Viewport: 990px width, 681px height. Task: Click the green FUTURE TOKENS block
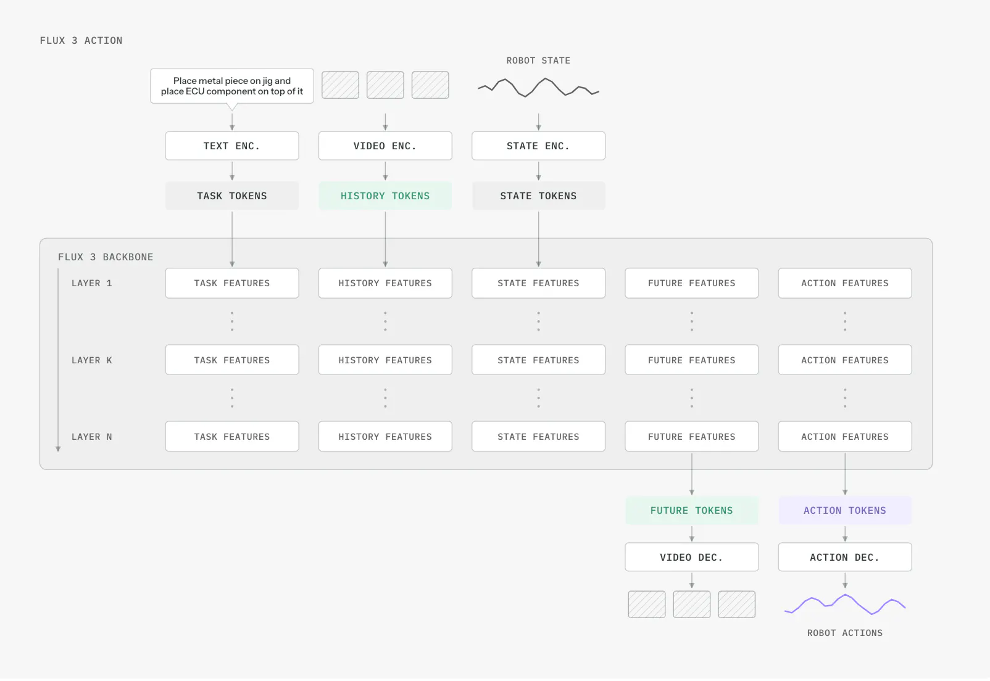click(692, 511)
